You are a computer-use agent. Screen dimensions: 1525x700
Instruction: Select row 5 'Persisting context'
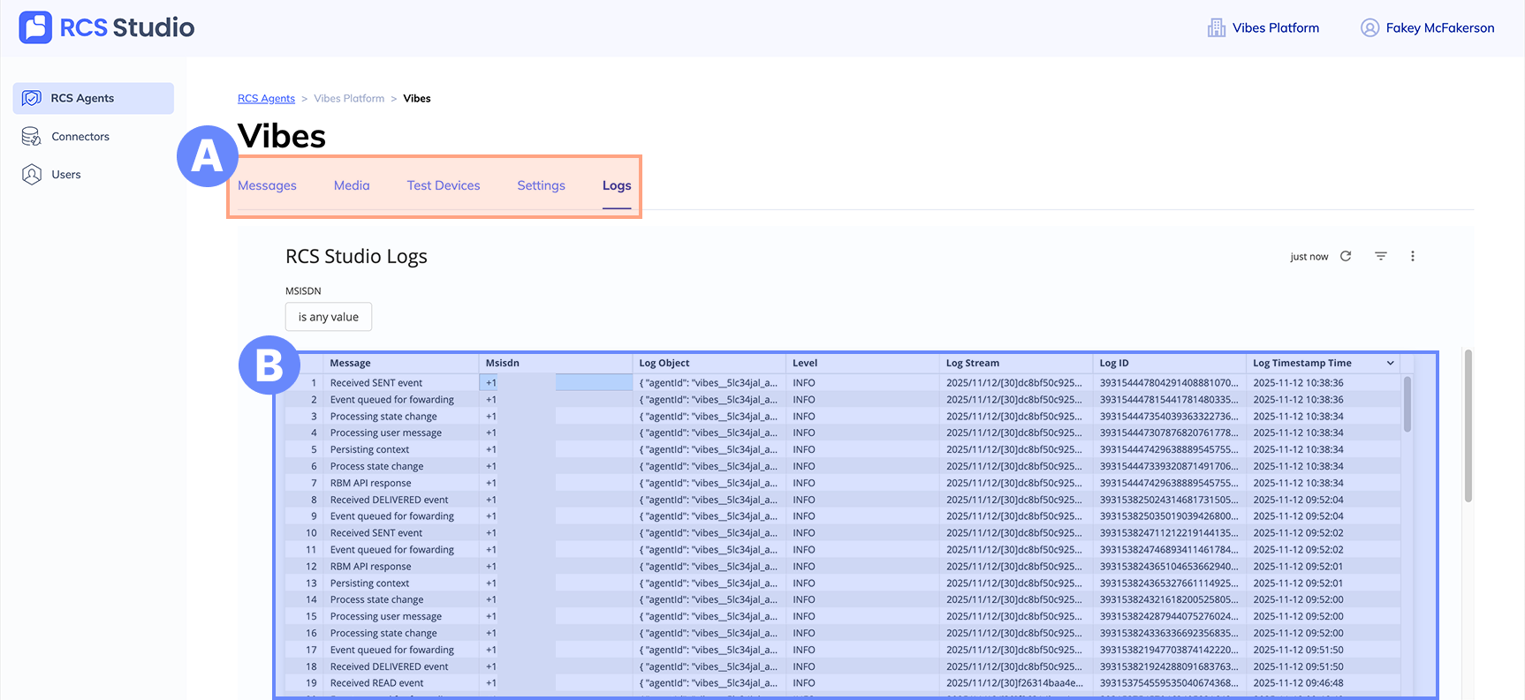point(369,450)
